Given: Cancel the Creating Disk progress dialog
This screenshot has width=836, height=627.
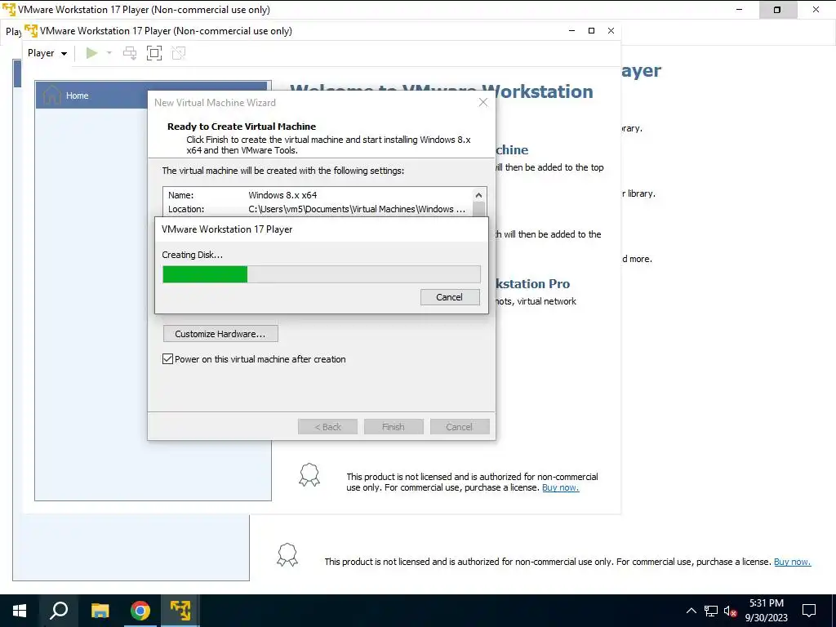Looking at the screenshot, I should click(x=450, y=297).
